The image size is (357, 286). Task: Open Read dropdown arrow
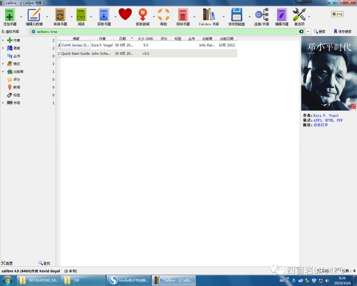tap(91, 17)
